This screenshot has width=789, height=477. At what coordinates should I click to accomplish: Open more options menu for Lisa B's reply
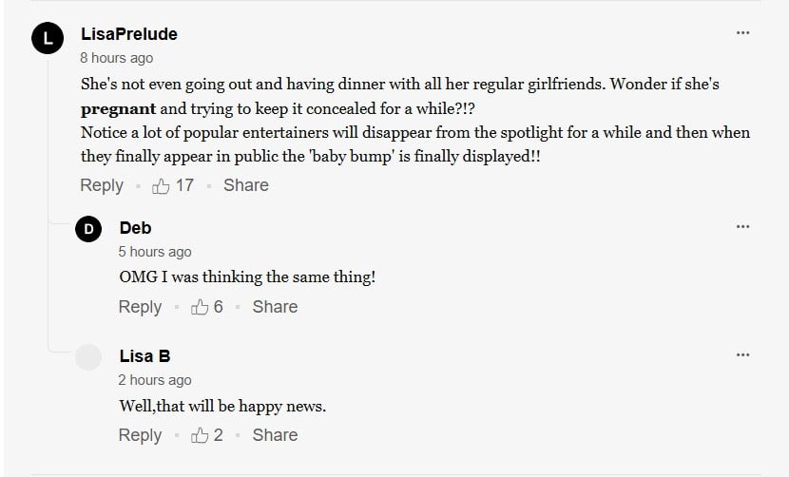coord(743,354)
